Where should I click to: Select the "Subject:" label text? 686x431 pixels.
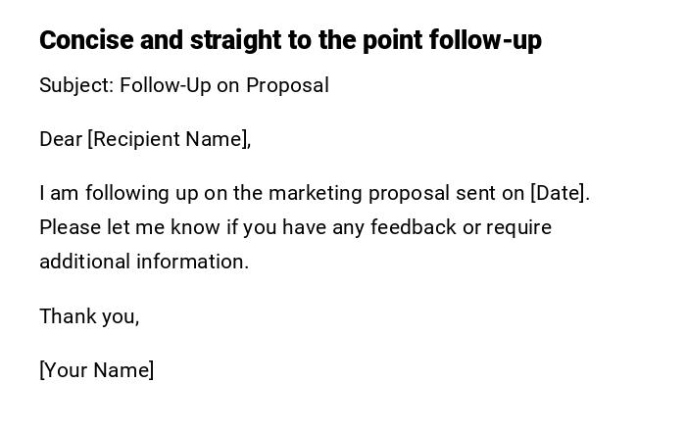pos(76,85)
